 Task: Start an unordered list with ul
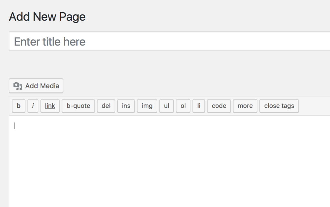pyautogui.click(x=167, y=106)
